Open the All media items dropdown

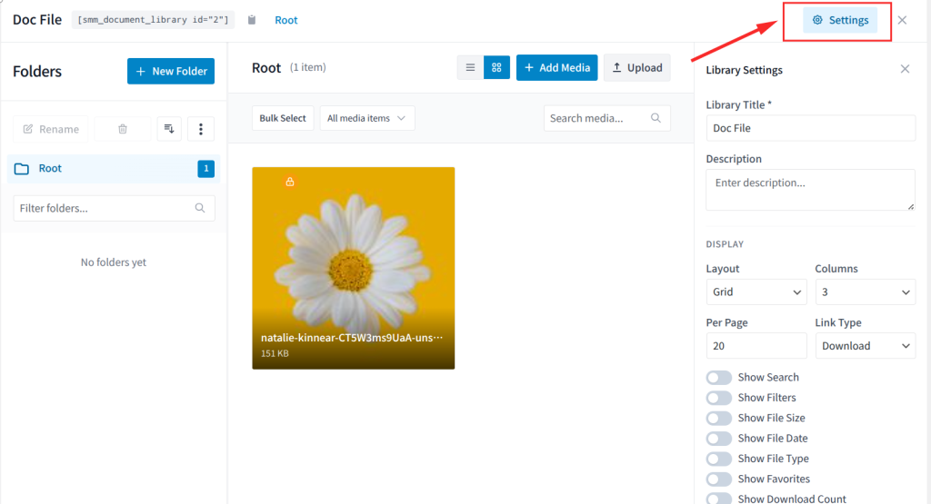[x=367, y=118]
